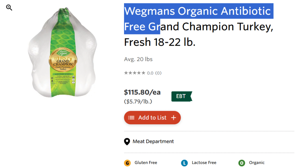Click the review count (0)
Viewport: 296px width, 168px height.
(158, 73)
